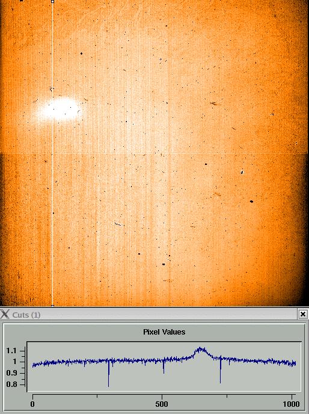309x414 pixels.
Task: Click the x-axis label 0
Action: [x=32, y=404]
